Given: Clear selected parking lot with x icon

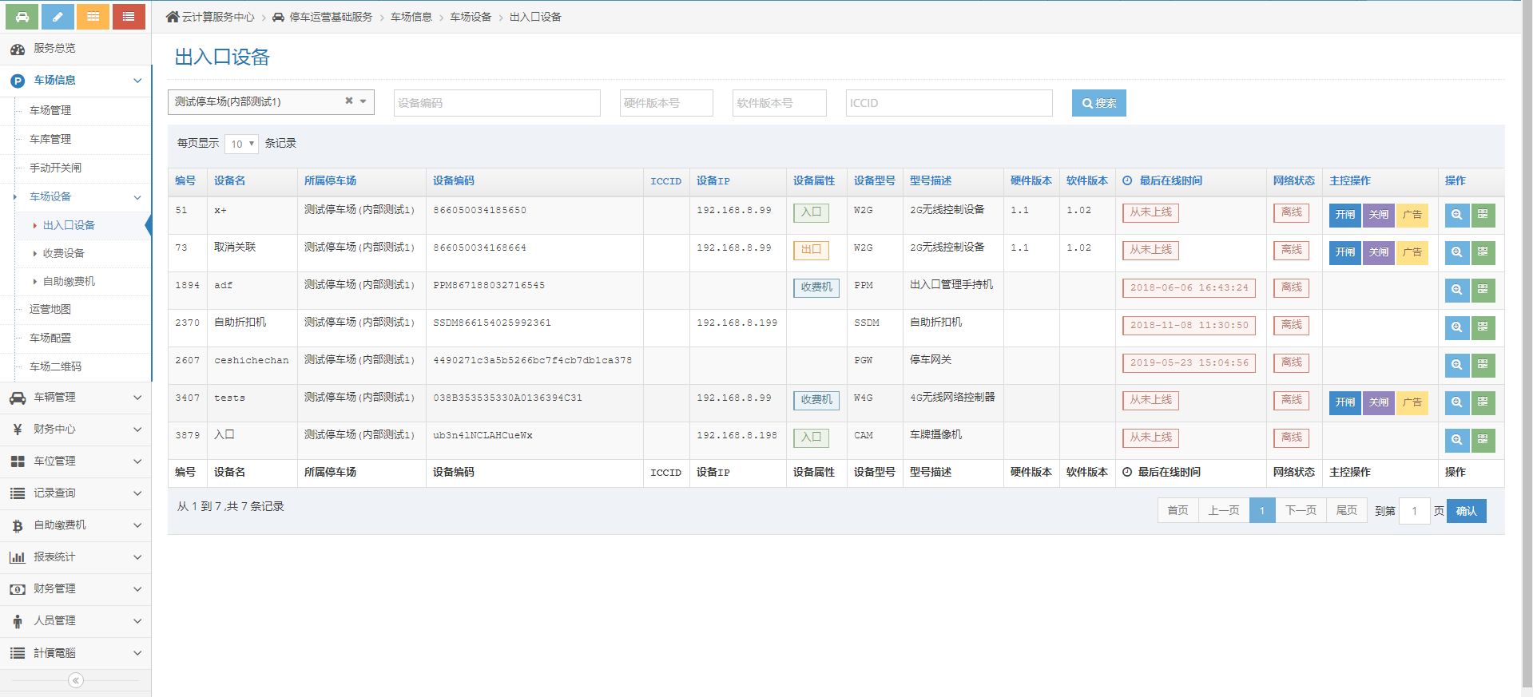Looking at the screenshot, I should pyautogui.click(x=348, y=101).
